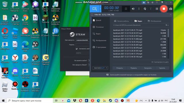Image resolution: width=184 pixels, height=103 pixels.
Task: Click the Загрузить button
Action: [148, 68]
